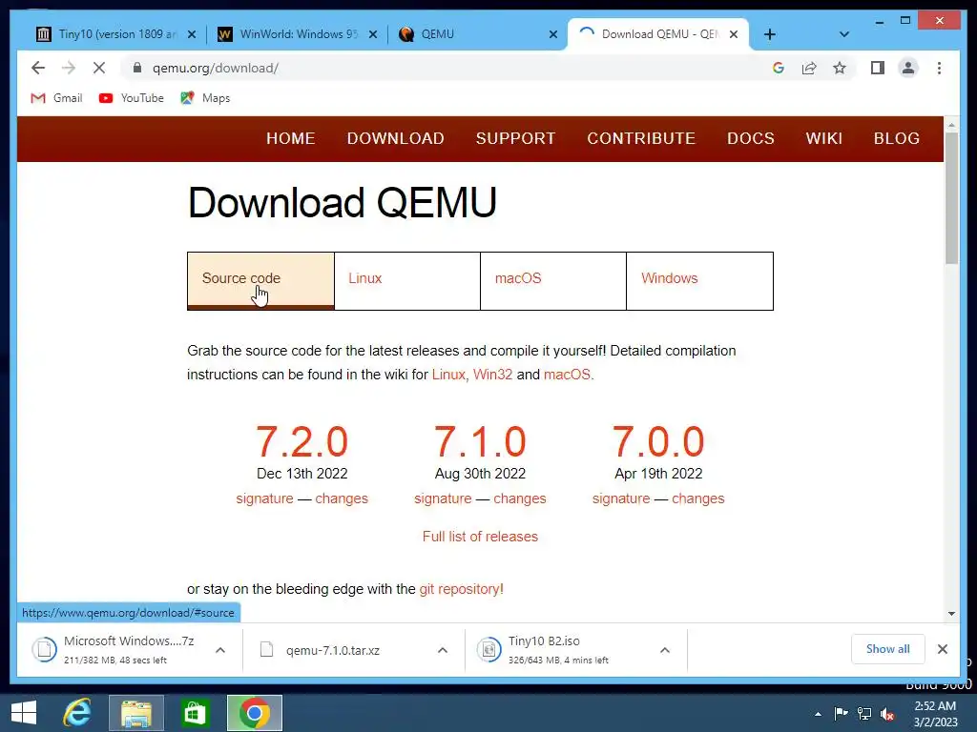Download QEMU version 7.2.0

click(302, 441)
